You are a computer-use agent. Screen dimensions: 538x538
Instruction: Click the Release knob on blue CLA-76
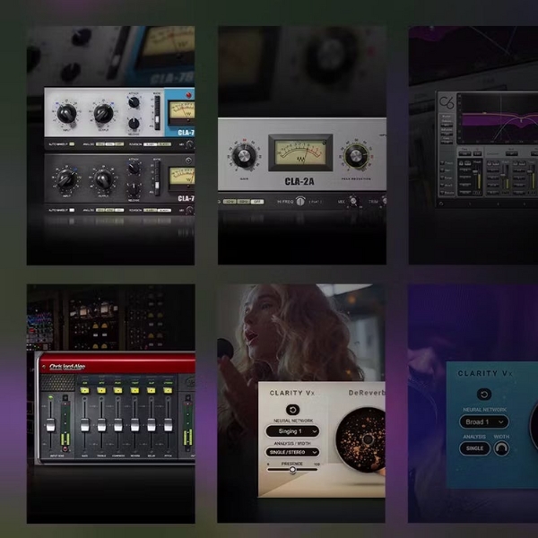pos(134,124)
